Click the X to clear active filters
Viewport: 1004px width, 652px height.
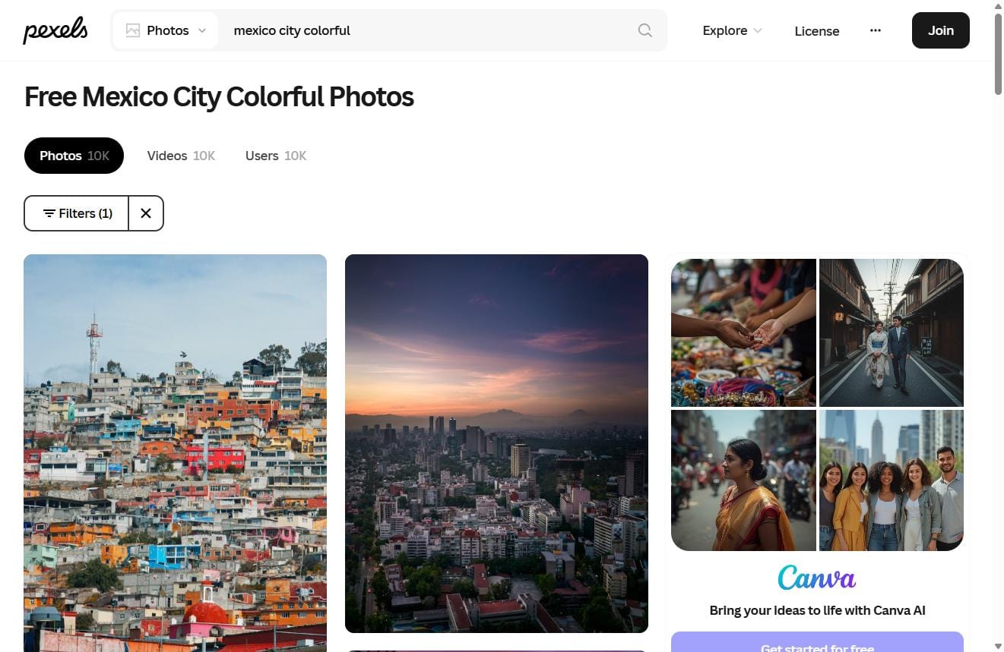(x=145, y=213)
